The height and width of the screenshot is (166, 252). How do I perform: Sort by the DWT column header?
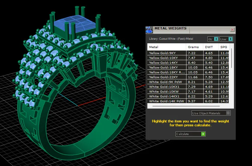(211, 47)
